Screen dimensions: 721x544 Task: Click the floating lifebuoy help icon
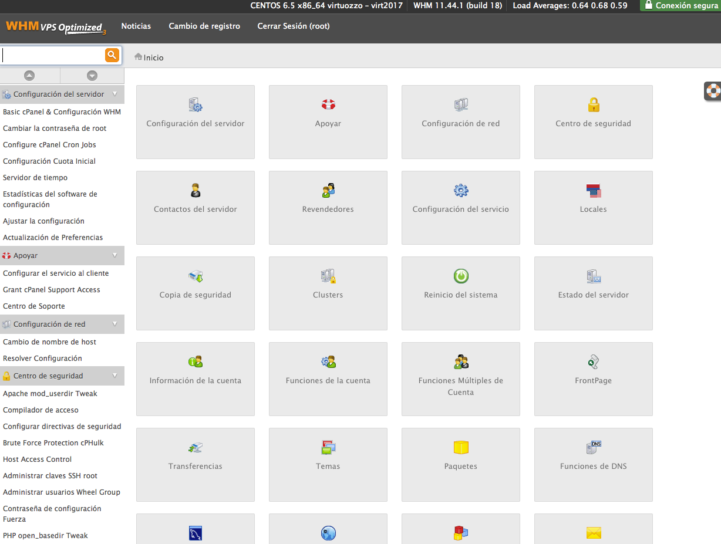coord(713,91)
